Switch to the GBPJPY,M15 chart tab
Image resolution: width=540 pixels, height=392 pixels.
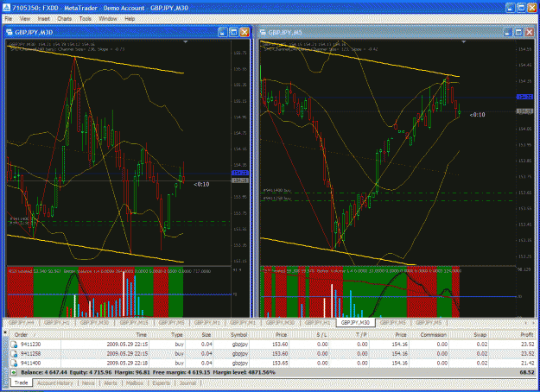134,322
